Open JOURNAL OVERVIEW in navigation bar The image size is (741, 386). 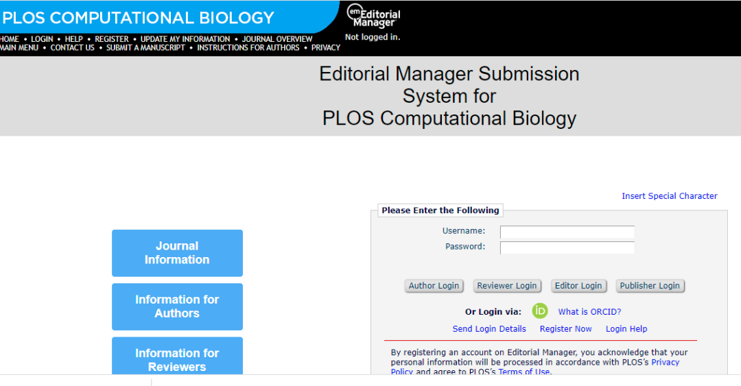click(x=277, y=39)
